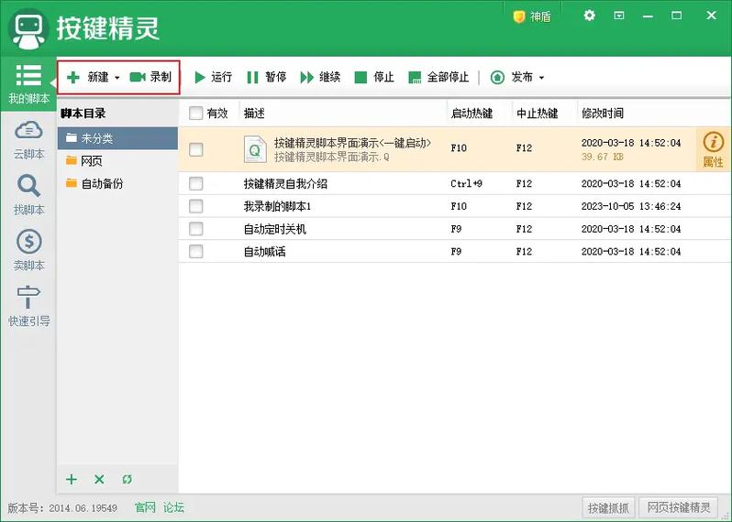Viewport: 732px width, 522px height.
Task: Open the settings gear icon
Action: click(x=589, y=16)
